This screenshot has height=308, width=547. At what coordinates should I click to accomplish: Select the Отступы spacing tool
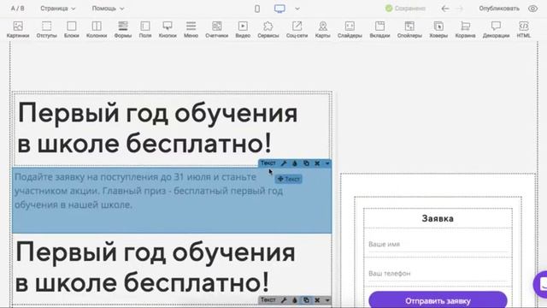[x=46, y=30]
